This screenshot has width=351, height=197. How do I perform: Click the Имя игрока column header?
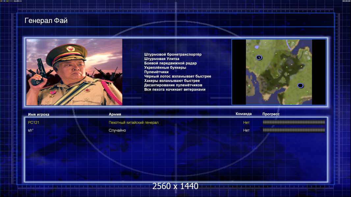click(39, 115)
